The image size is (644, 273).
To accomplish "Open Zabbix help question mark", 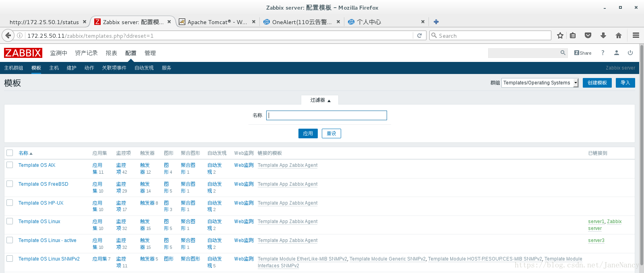I will 603,53.
